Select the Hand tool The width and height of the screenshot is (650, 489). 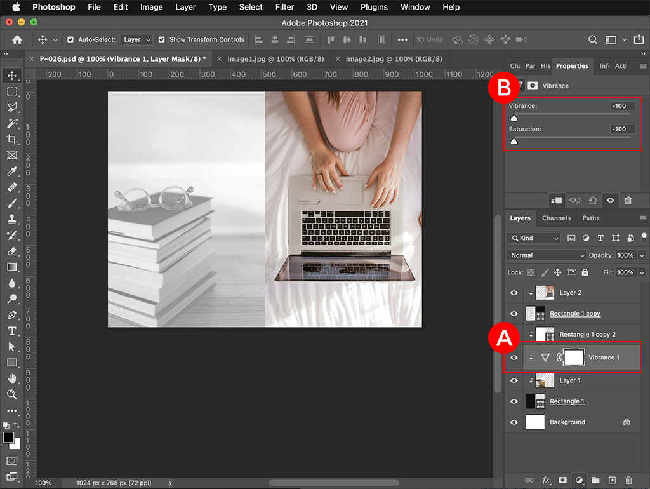click(12, 378)
